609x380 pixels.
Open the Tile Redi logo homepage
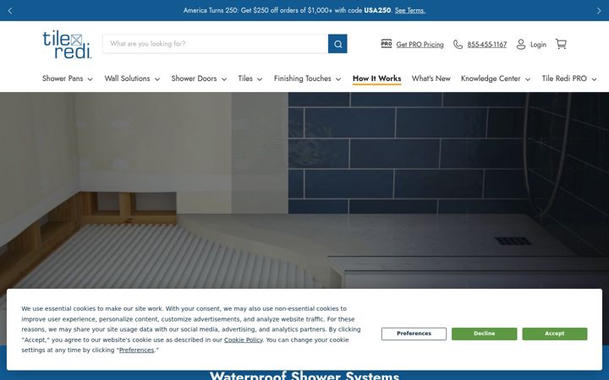(x=67, y=44)
